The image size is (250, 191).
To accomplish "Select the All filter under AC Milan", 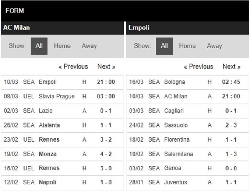I will tap(39, 46).
